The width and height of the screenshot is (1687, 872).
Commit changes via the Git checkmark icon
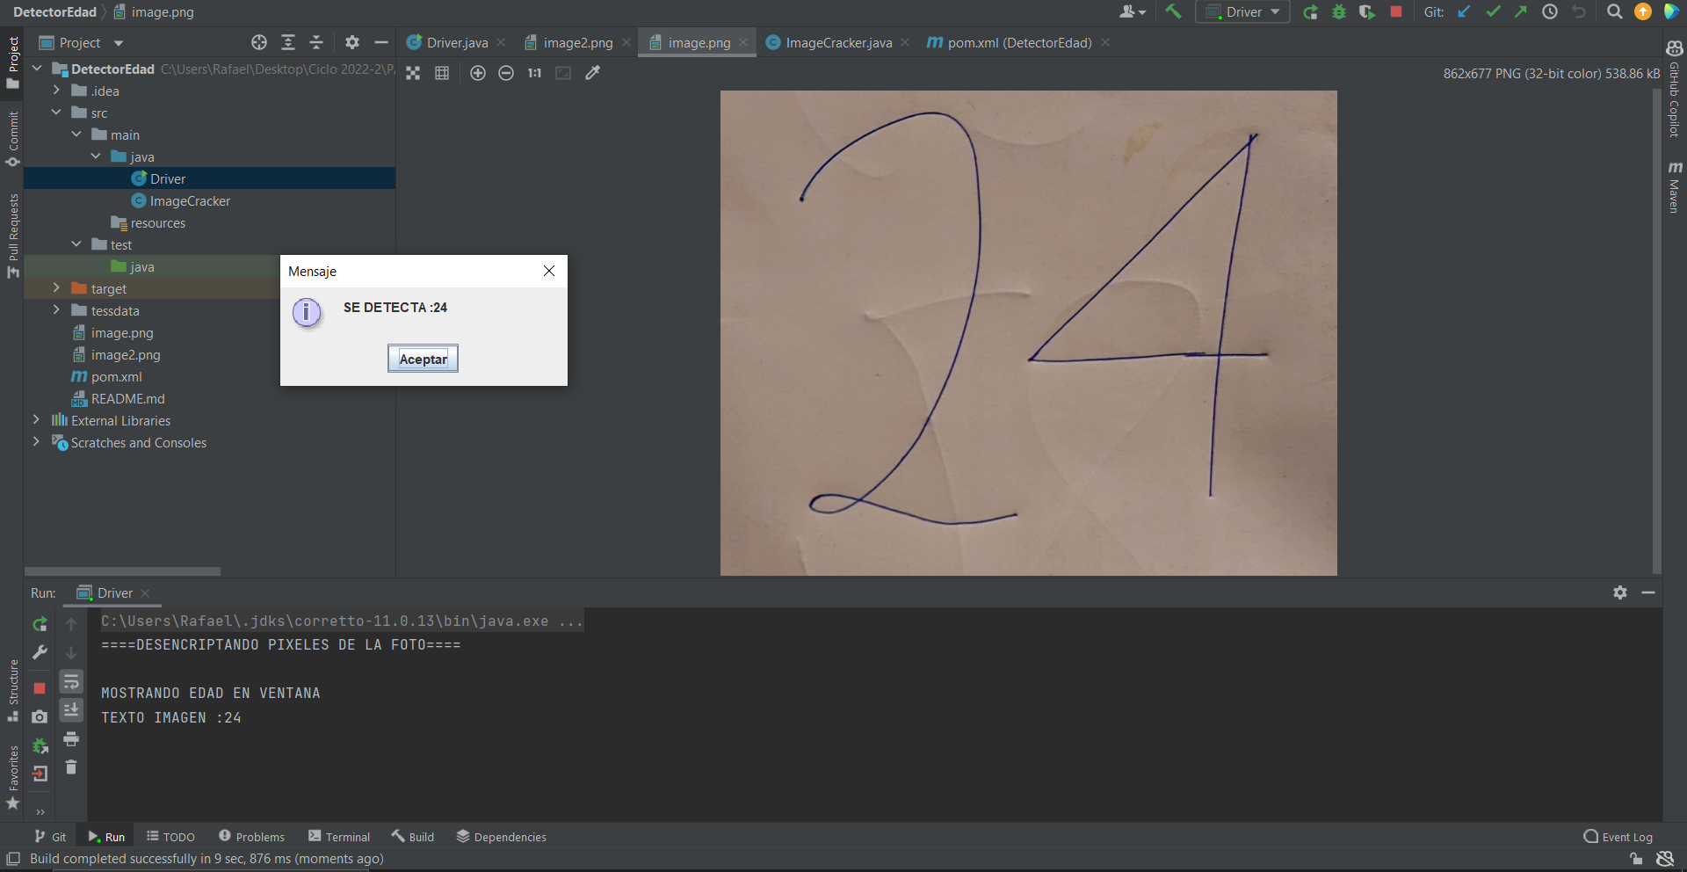[1492, 12]
